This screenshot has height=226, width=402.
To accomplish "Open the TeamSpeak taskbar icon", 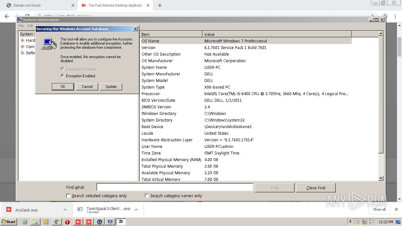I will click(100, 222).
